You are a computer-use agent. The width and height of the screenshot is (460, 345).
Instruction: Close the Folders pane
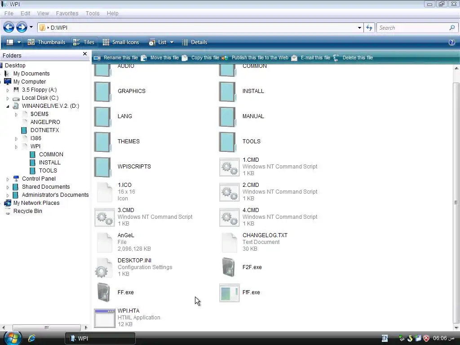click(x=85, y=54)
